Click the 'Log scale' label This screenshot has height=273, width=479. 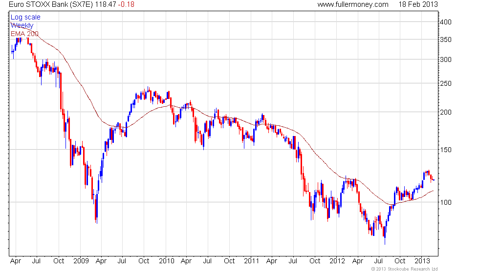coord(25,18)
